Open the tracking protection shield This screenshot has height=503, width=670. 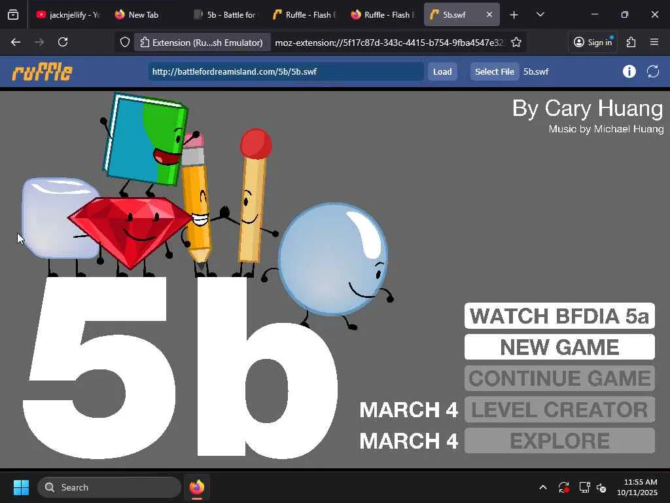click(124, 42)
